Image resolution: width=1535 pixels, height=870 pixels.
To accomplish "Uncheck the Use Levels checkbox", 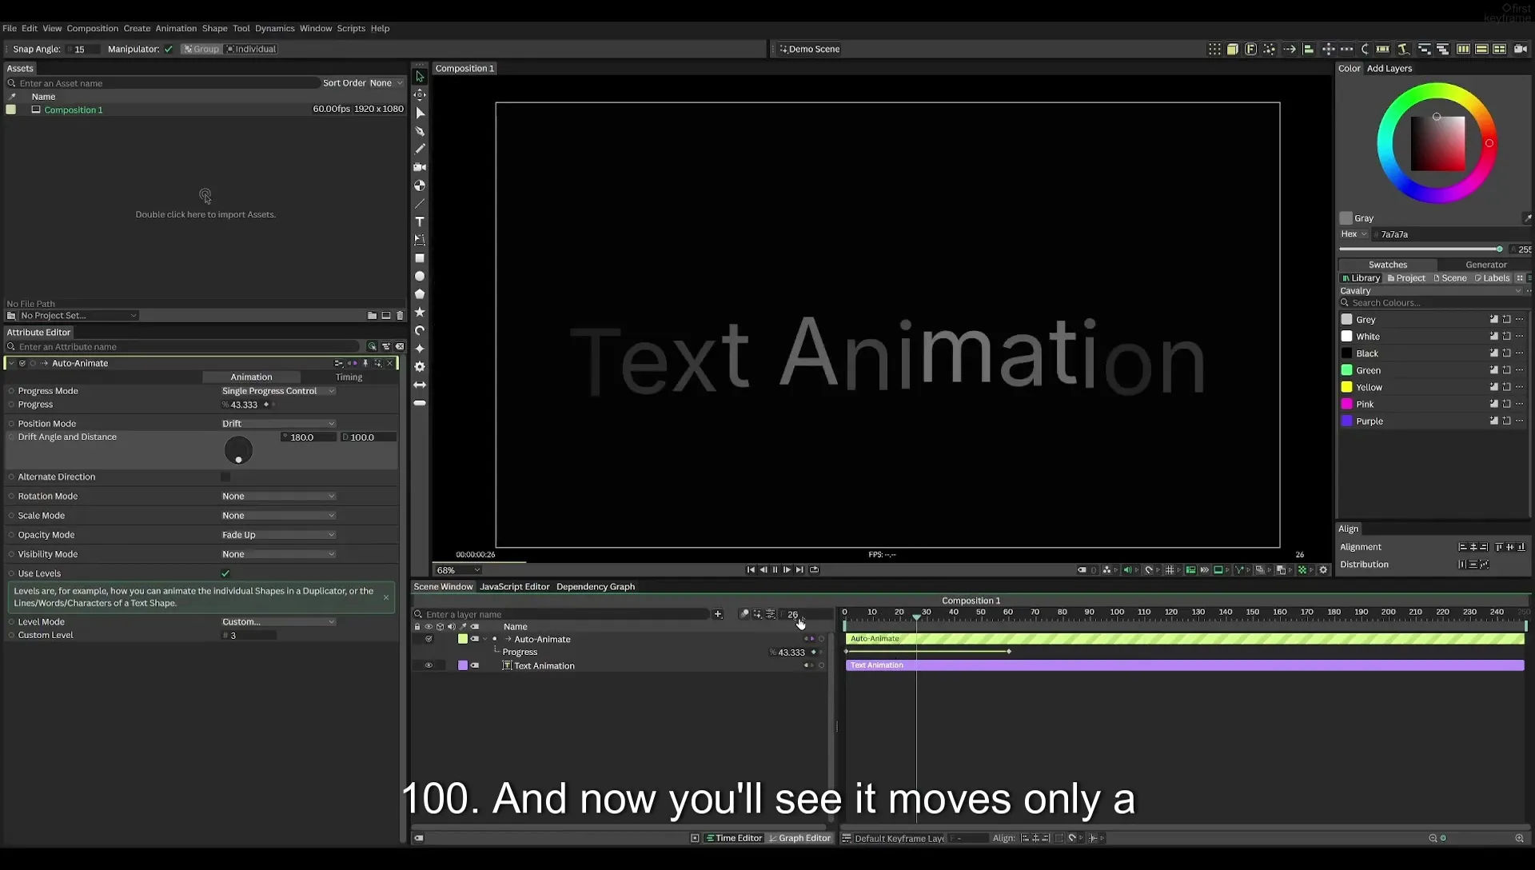I will 225,573.
